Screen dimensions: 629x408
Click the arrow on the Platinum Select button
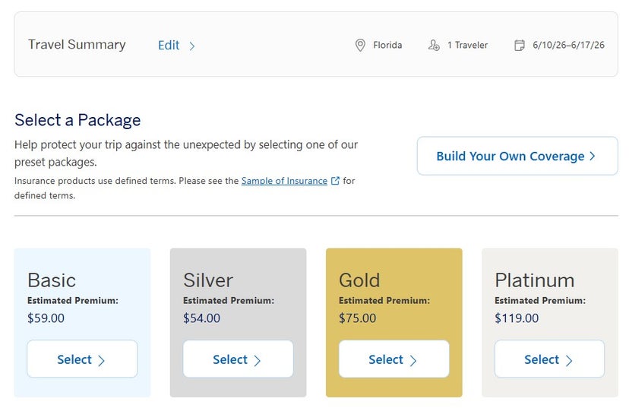coord(569,360)
